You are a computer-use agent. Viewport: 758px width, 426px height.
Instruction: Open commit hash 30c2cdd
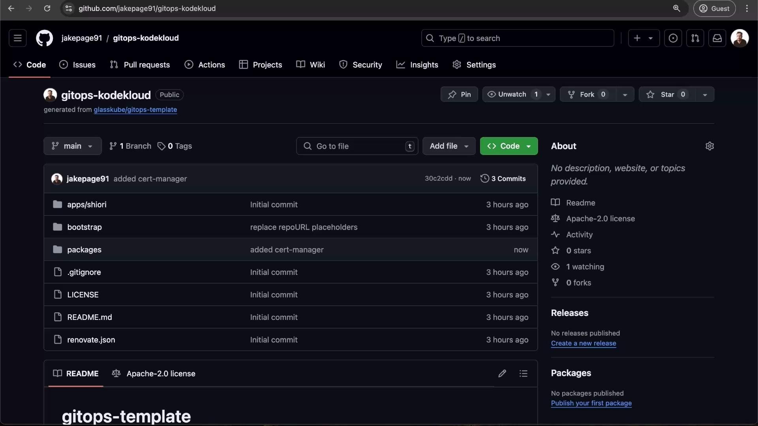click(x=439, y=178)
